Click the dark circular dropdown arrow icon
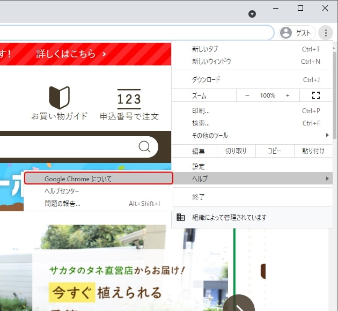Viewport: 338px width, 311px height. 252,13
